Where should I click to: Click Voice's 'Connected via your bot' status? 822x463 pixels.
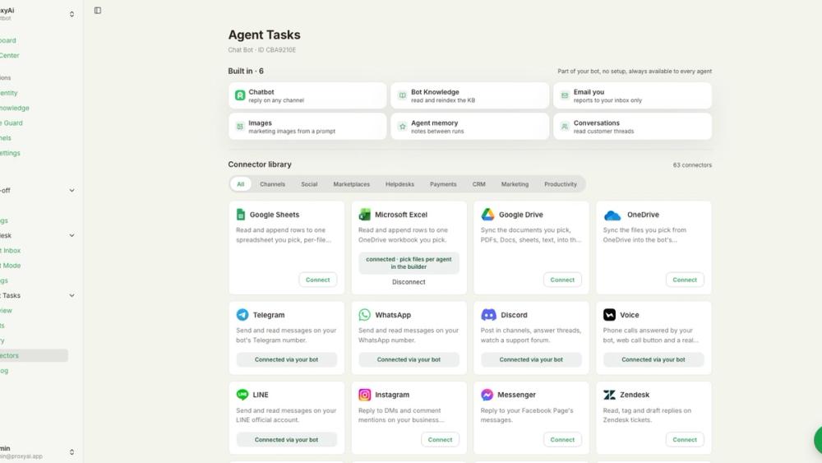(653, 359)
